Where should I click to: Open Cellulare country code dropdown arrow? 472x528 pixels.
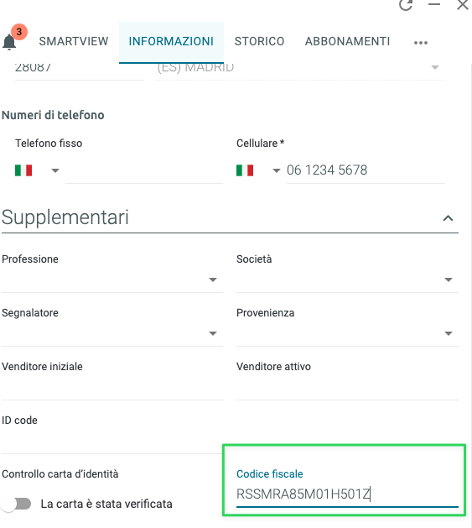point(277,170)
